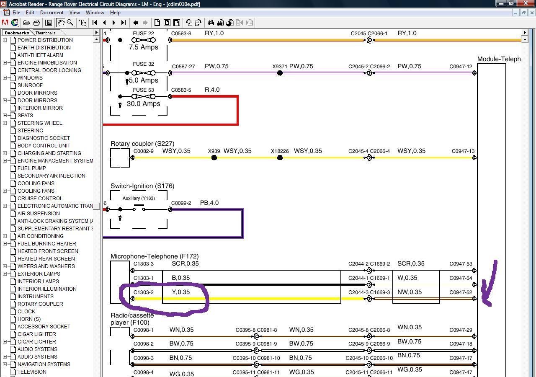Image resolution: width=536 pixels, height=377 pixels.
Task: Set view to Actual Size
Action: 157,23
